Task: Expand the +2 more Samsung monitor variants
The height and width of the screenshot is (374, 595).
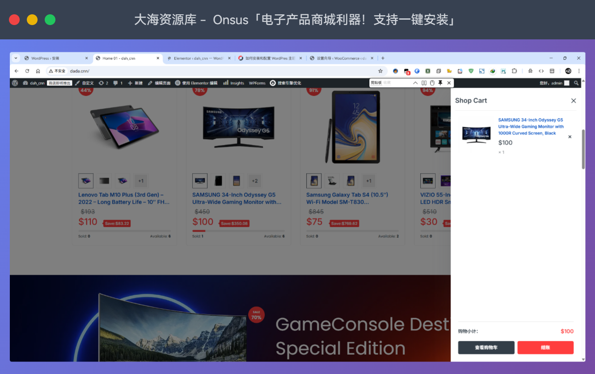Action: [x=254, y=181]
